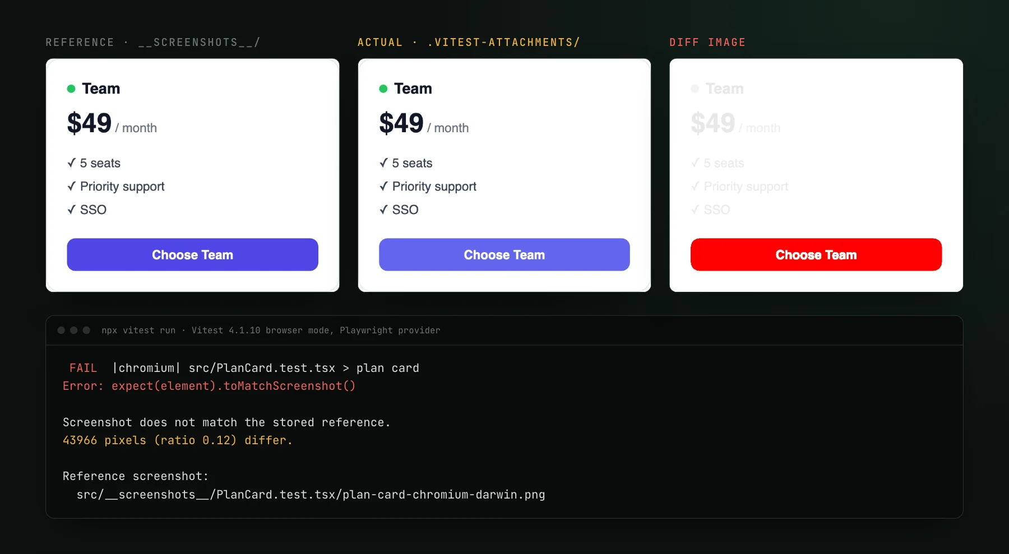Click red FAIL status in terminal
The width and height of the screenshot is (1009, 554).
pyautogui.click(x=83, y=368)
